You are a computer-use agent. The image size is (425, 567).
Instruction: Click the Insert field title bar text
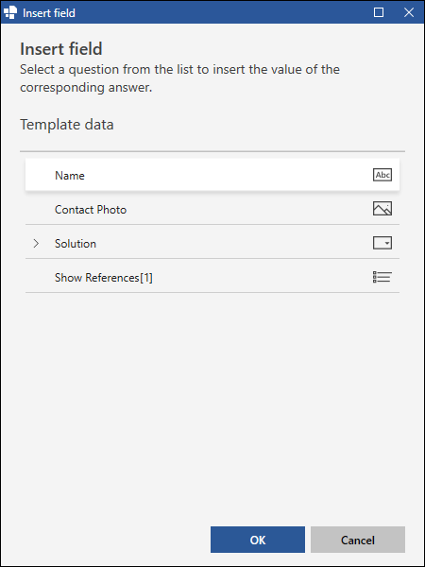[49, 13]
